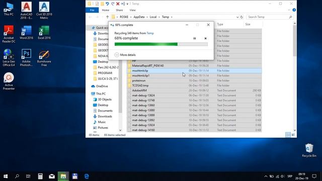Click Local in the address breadcrumb
The image size is (322, 181).
coord(153,17)
